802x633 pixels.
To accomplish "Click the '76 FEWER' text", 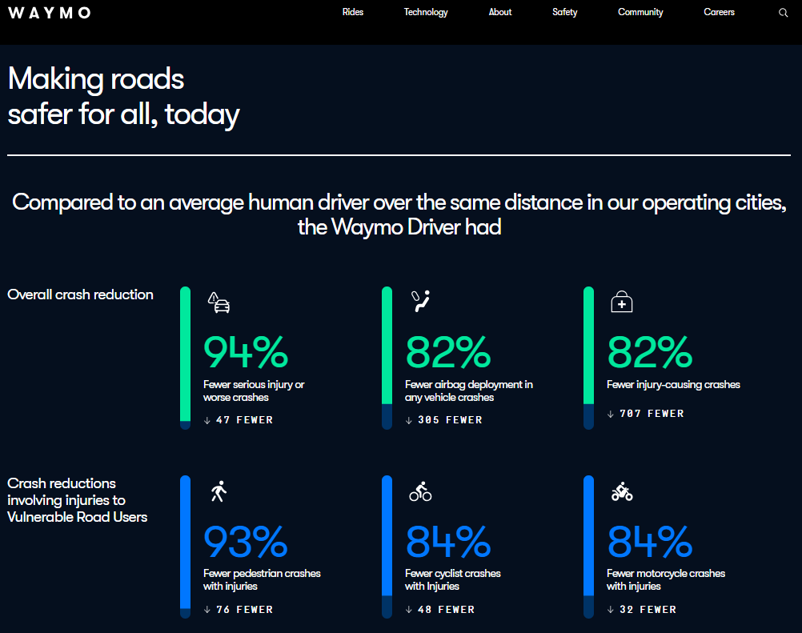I will pos(244,610).
